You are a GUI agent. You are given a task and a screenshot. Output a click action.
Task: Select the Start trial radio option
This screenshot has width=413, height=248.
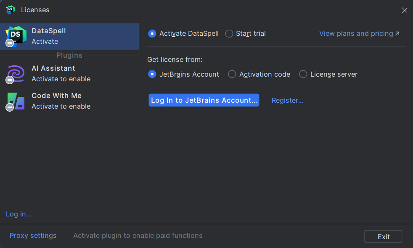point(229,34)
